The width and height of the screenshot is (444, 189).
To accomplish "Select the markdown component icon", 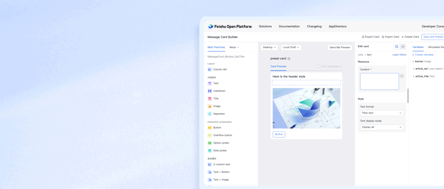I will (x=210, y=91).
